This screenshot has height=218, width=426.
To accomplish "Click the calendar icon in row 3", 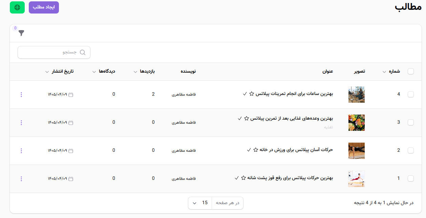I will pos(71,123).
